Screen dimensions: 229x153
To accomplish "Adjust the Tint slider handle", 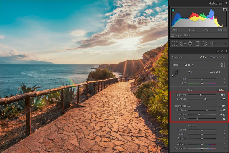I will (x=202, y=83).
